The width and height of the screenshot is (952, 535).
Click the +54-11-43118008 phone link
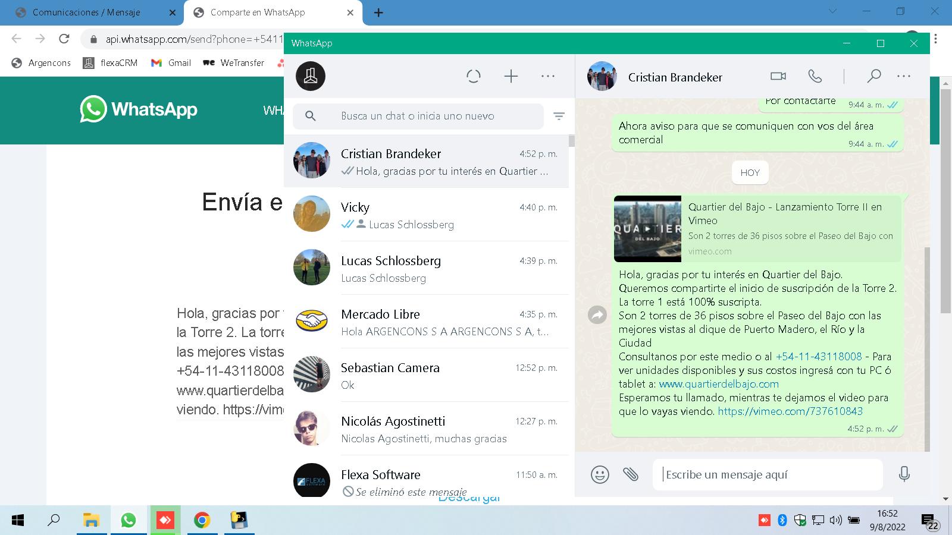point(819,357)
